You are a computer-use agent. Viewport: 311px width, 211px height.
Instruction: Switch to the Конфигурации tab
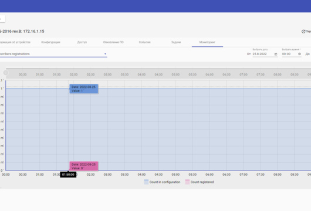[51, 42]
